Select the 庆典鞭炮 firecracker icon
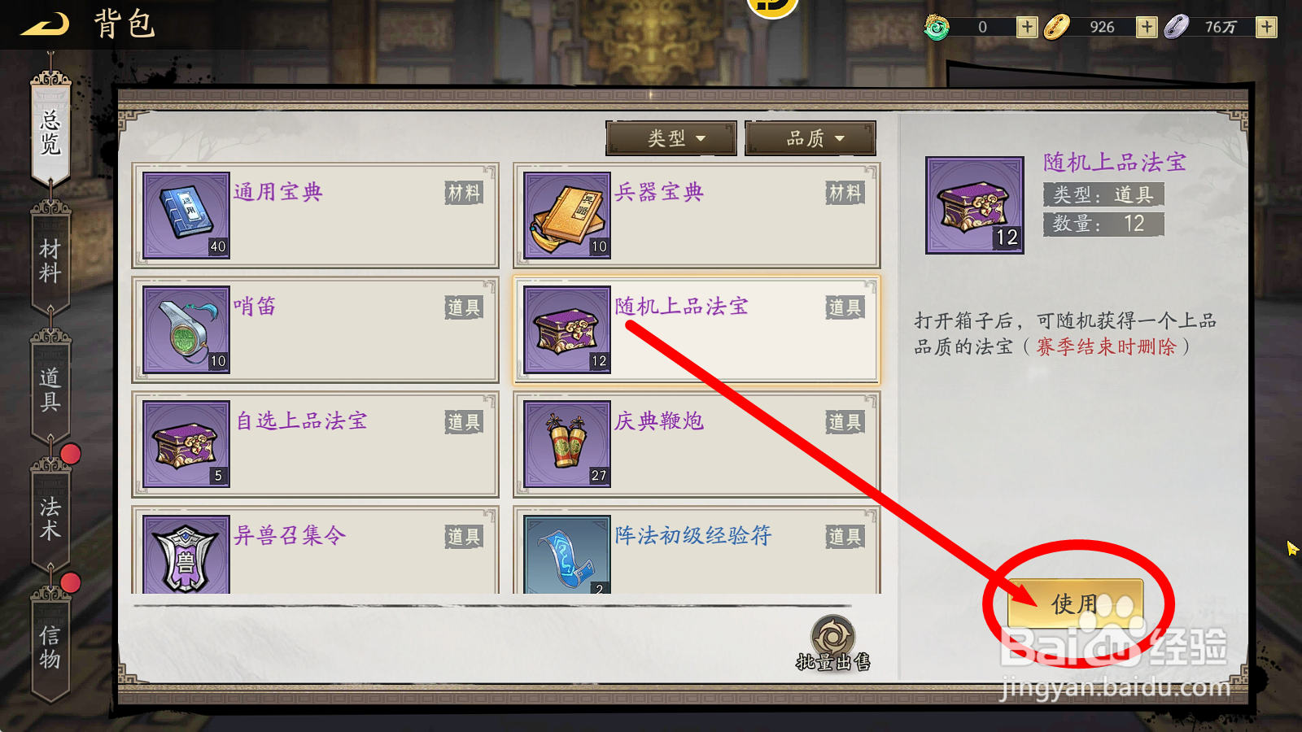1302x732 pixels. click(567, 444)
